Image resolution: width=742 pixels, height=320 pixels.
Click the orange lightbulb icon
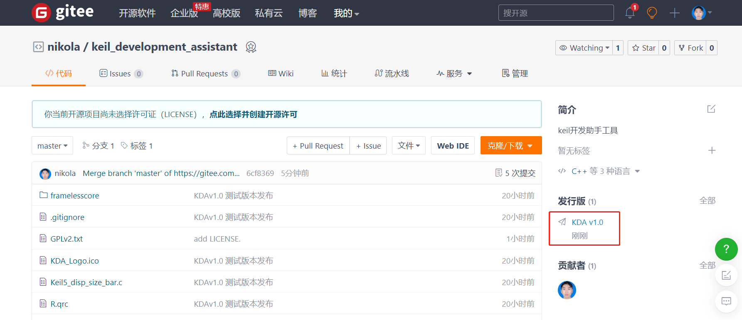coord(652,13)
